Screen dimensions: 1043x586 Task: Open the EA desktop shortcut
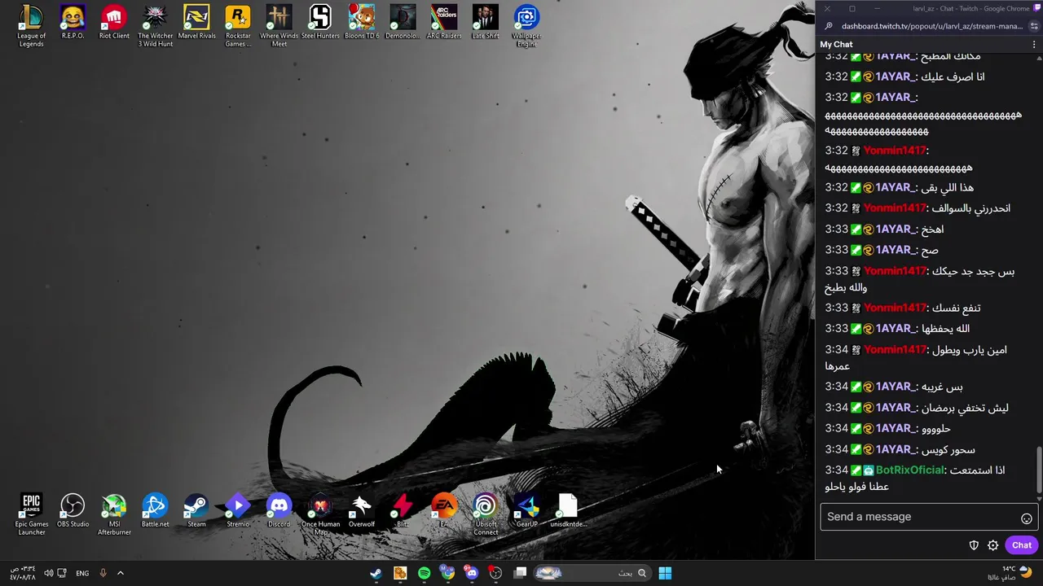click(444, 511)
